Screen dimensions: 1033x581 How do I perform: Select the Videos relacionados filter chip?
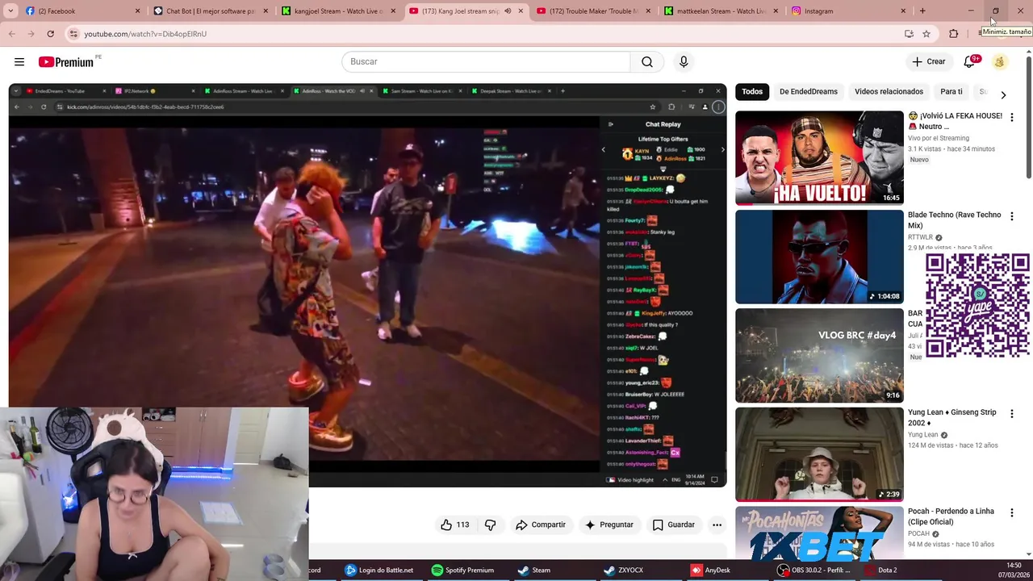[889, 92]
